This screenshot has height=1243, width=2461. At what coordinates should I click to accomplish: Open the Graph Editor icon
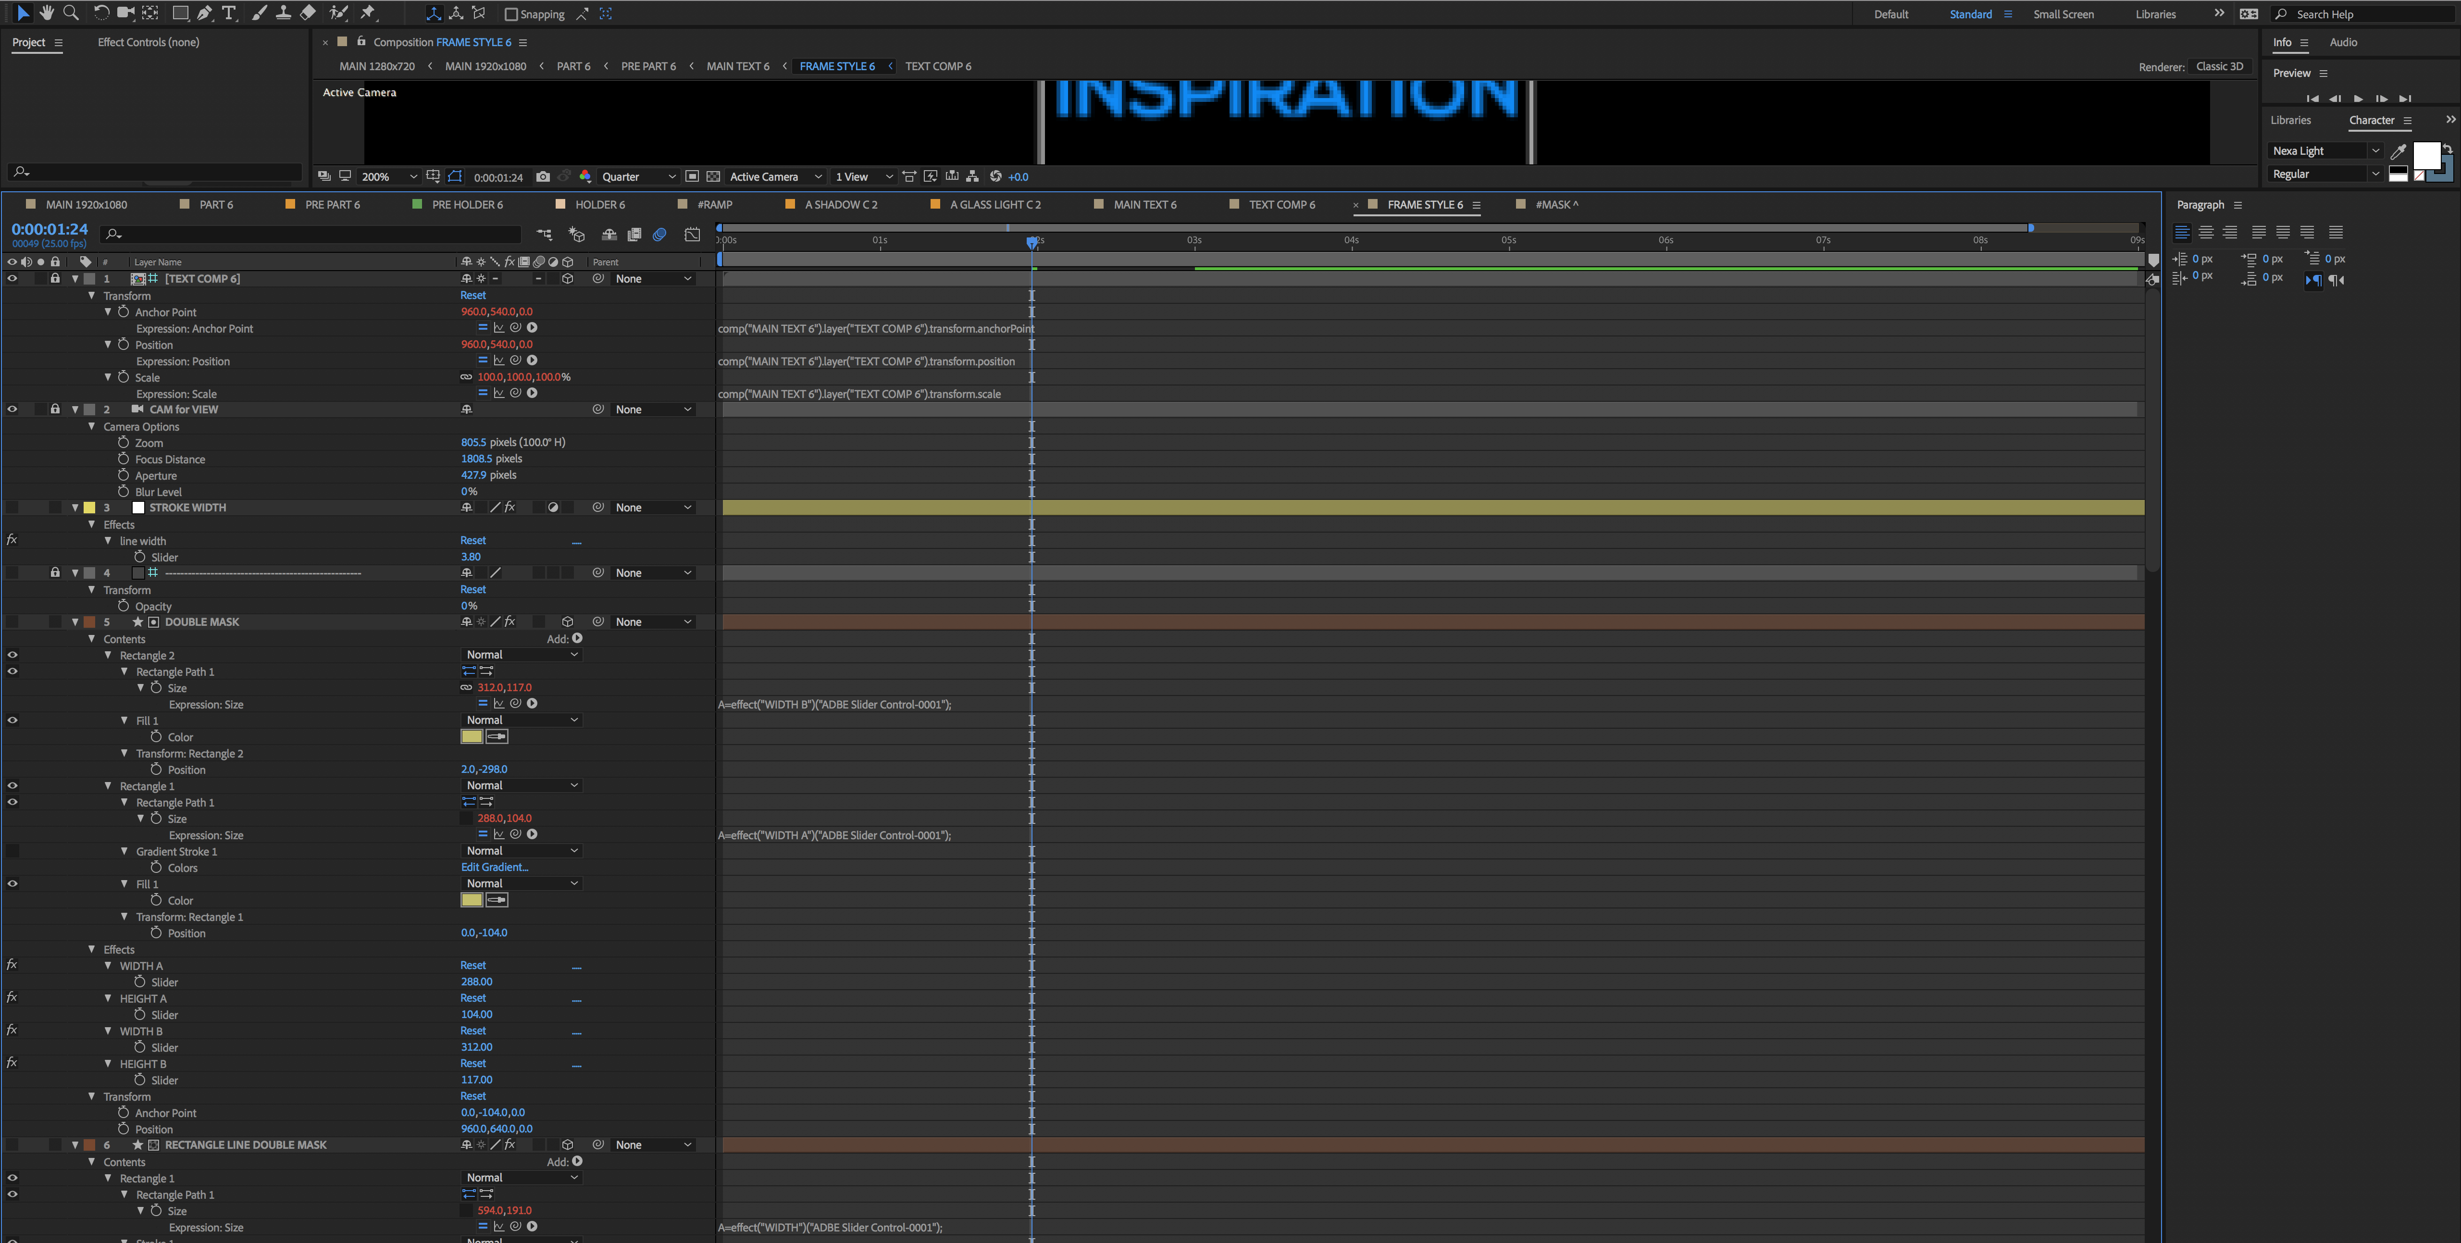click(x=693, y=234)
